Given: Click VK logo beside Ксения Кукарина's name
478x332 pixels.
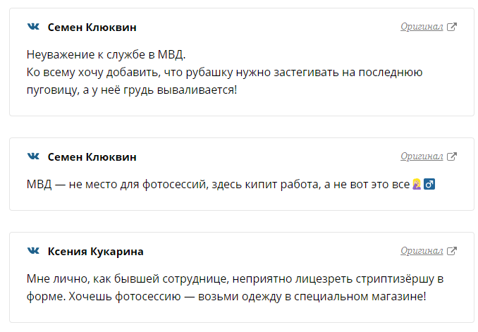Looking at the screenshot, I should click(x=33, y=251).
